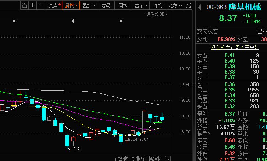Select 卖一 price 8.37
Viewport: 267px width, 161px height.
click(230, 77)
